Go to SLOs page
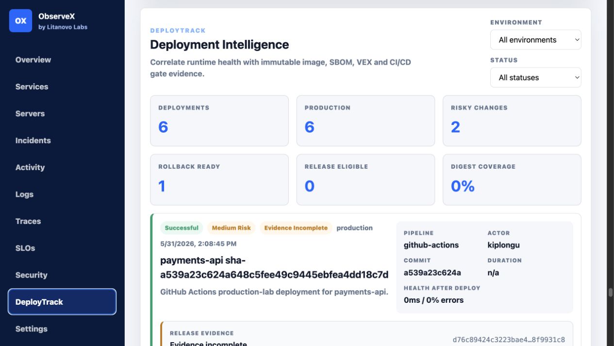 click(25, 248)
